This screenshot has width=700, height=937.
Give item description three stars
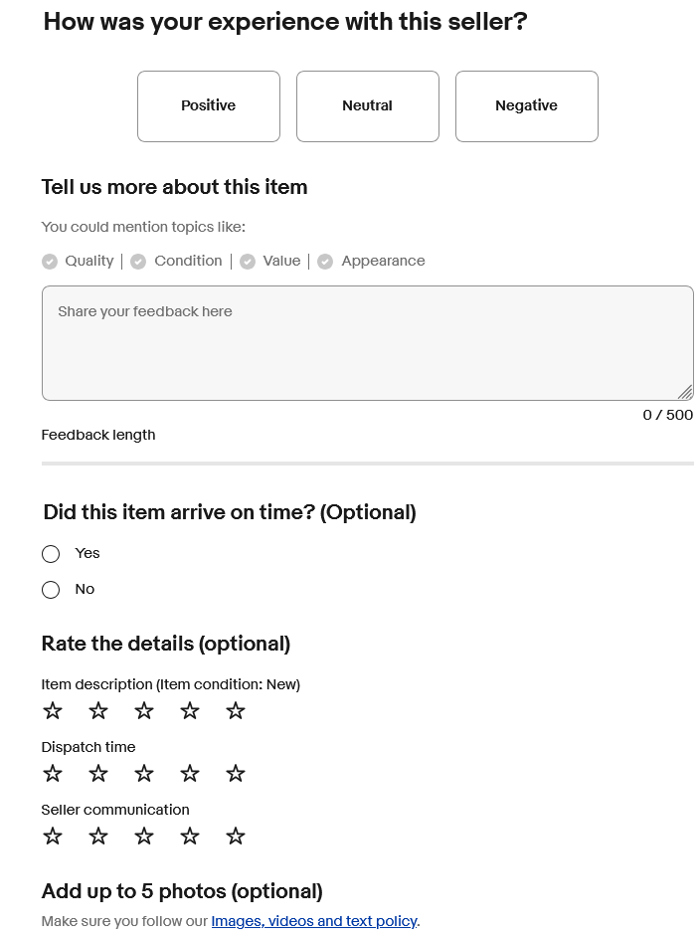[x=144, y=711]
